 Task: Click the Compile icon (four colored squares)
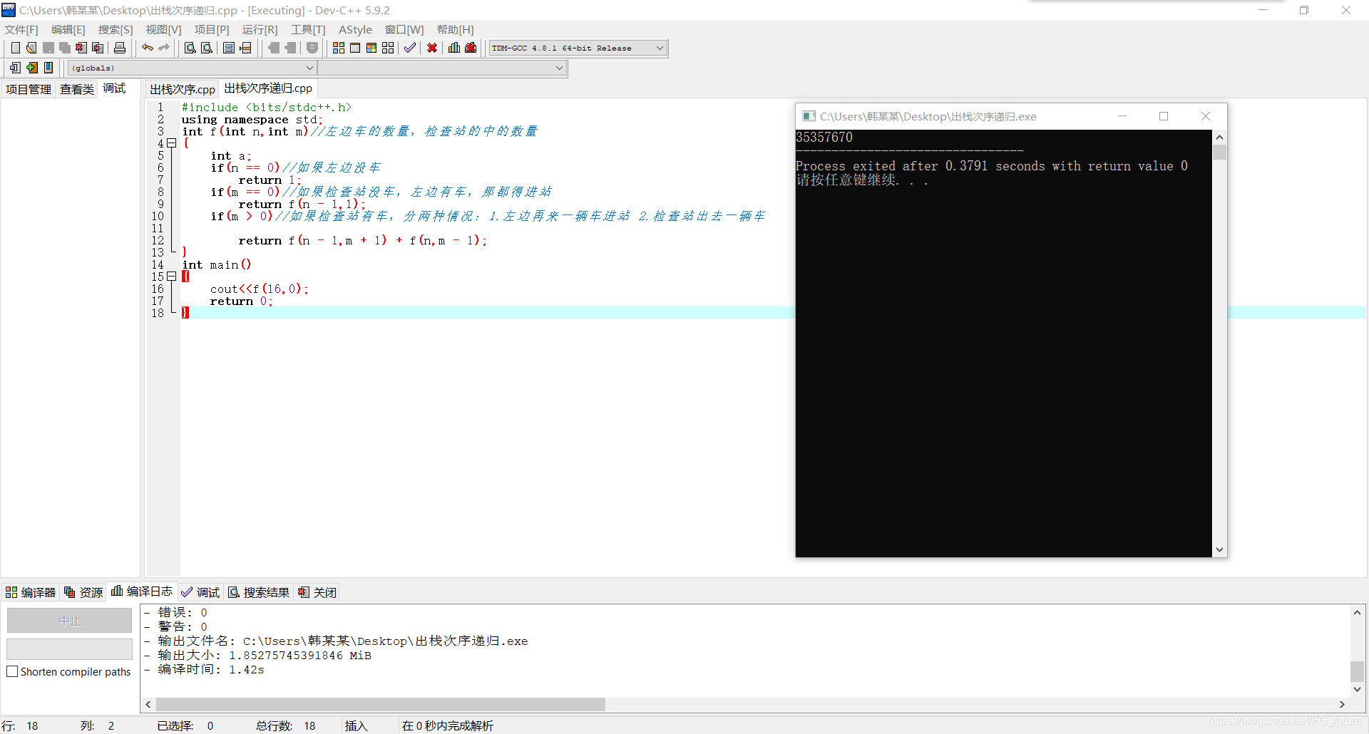[x=339, y=48]
